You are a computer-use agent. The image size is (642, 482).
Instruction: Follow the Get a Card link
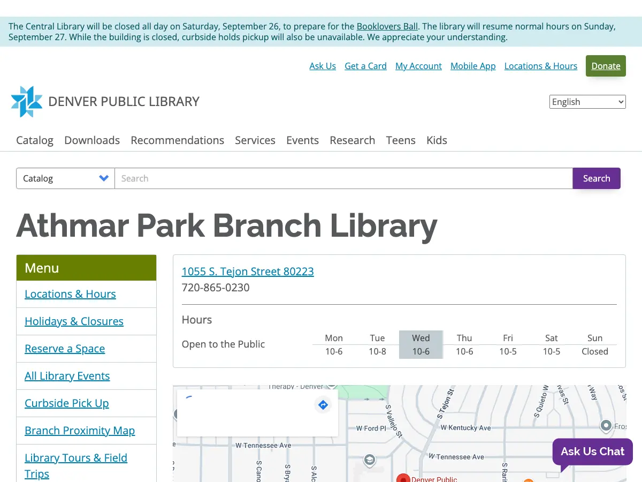point(365,66)
